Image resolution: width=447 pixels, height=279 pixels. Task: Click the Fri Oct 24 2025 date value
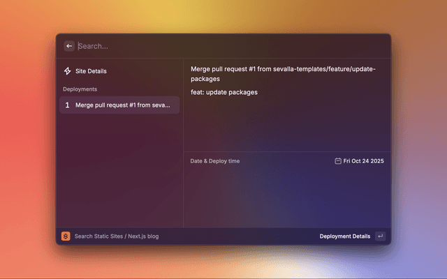(x=363, y=161)
